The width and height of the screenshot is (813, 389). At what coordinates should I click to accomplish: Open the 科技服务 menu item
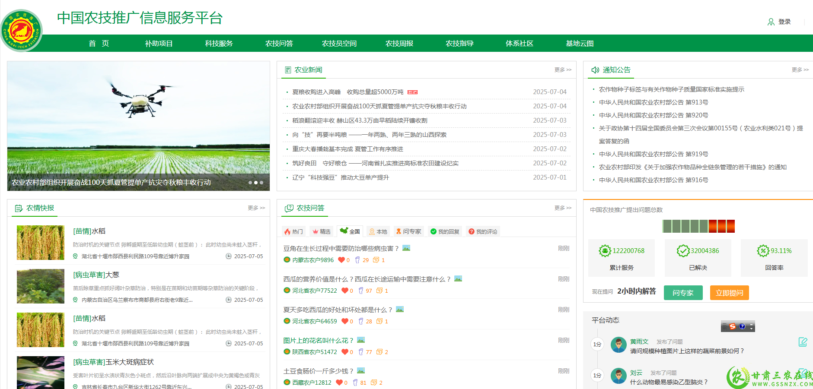(219, 43)
